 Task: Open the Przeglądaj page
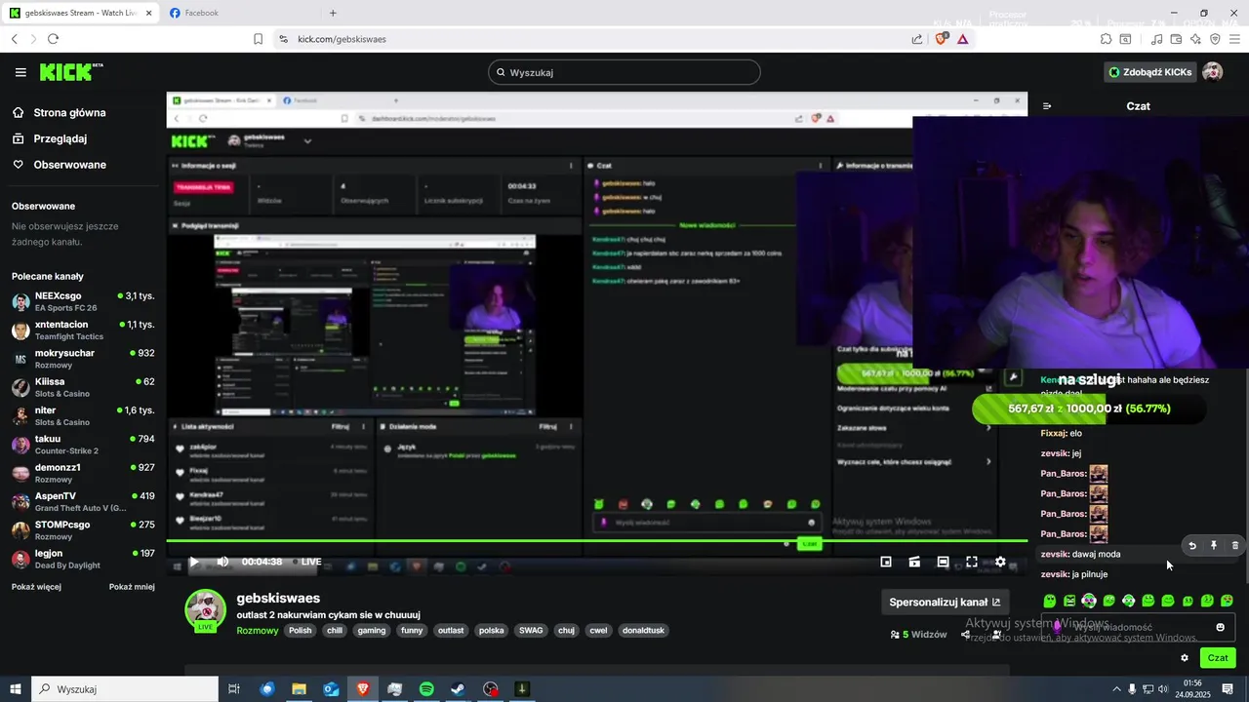[x=50, y=138]
